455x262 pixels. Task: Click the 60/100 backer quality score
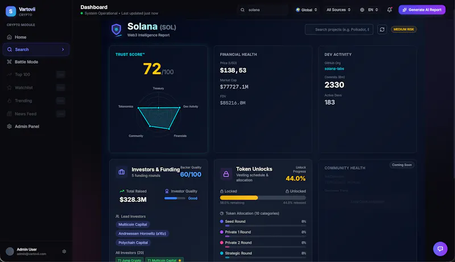pos(191,174)
